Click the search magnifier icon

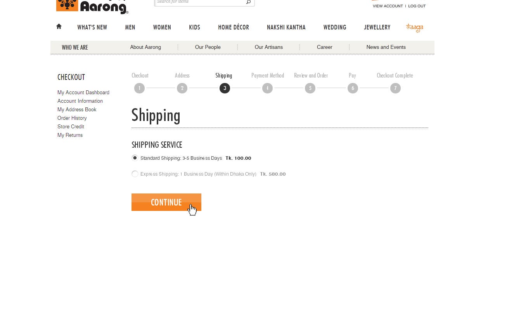(248, 2)
